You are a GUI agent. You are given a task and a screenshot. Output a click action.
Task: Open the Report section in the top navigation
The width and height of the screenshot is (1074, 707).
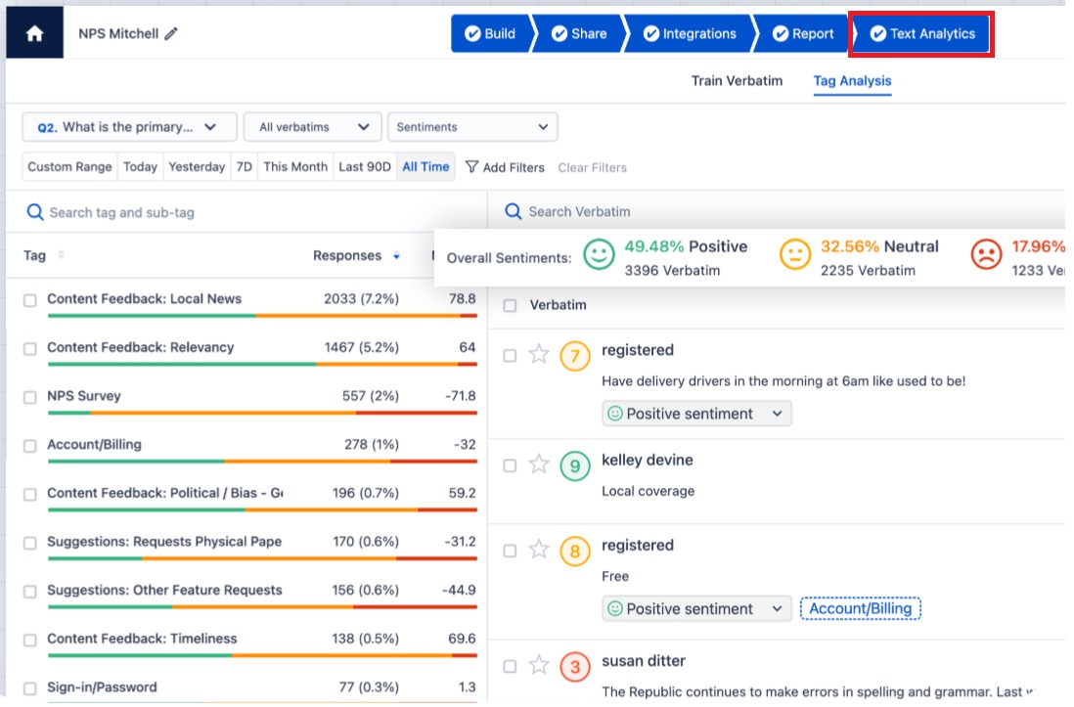pyautogui.click(x=803, y=32)
